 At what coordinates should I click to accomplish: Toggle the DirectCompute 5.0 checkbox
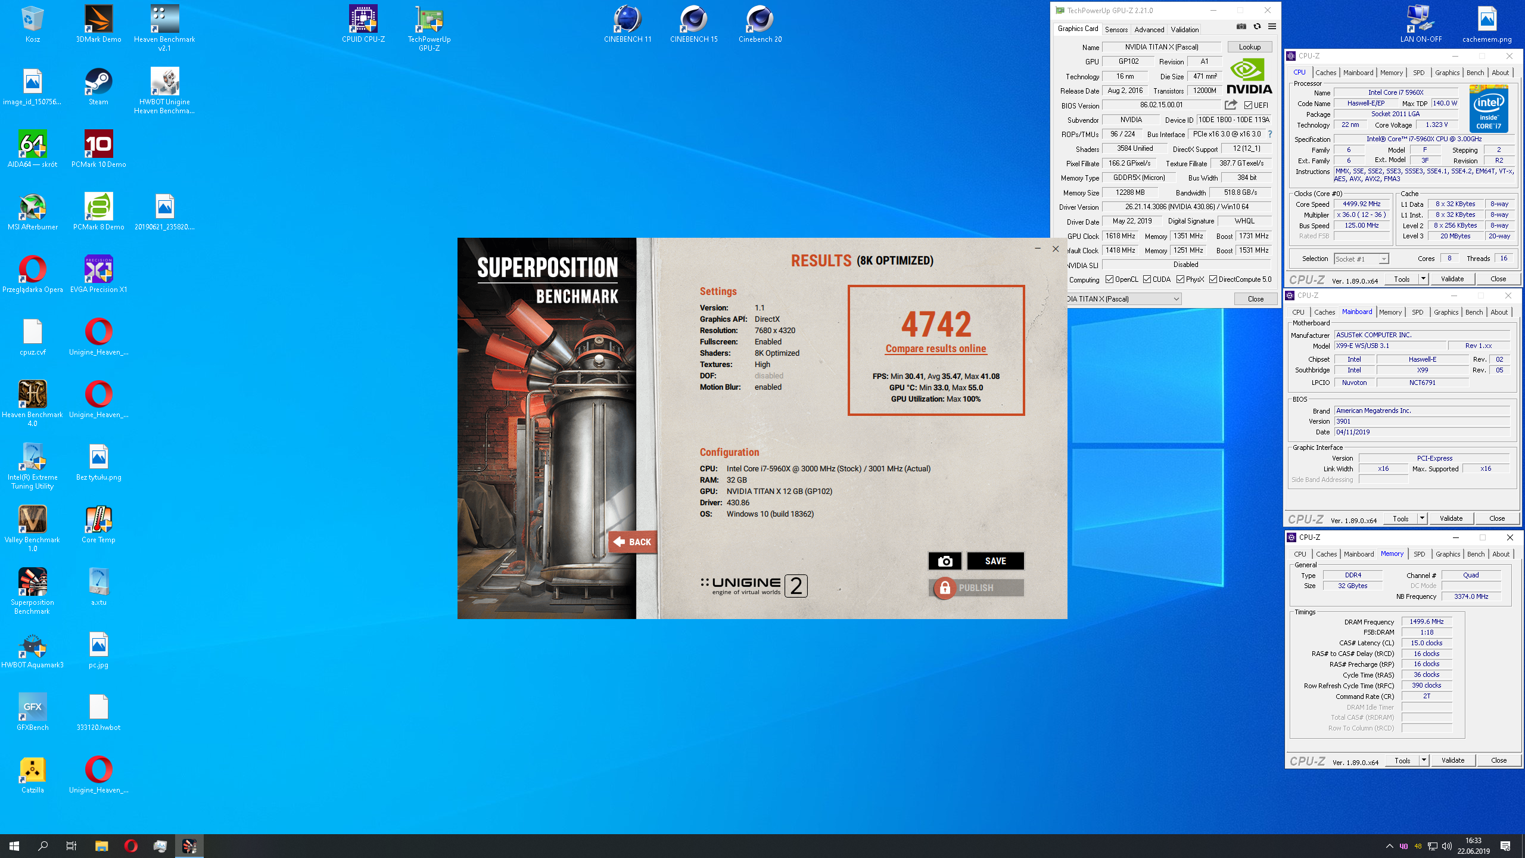(1213, 279)
